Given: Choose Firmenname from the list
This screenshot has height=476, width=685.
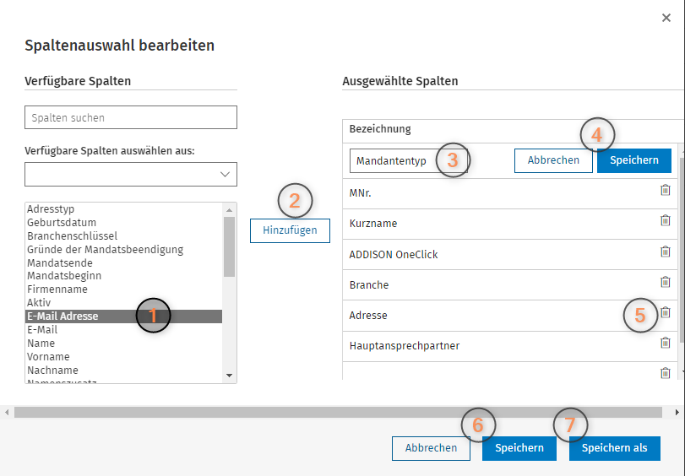Looking at the screenshot, I should click(123, 289).
